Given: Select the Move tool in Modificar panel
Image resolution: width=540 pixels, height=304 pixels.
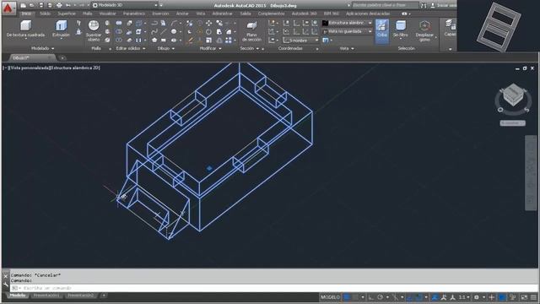Looking at the screenshot, I should pos(209,23).
